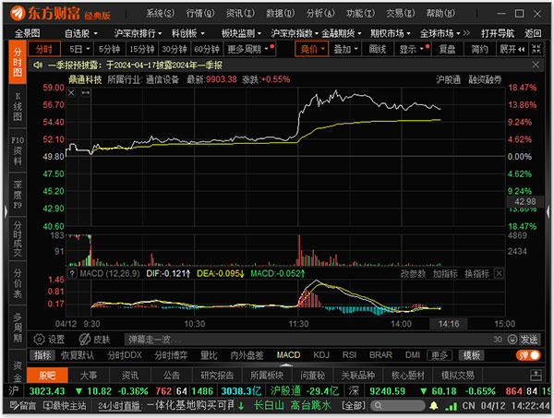Select the 5分钟 period

[109, 49]
